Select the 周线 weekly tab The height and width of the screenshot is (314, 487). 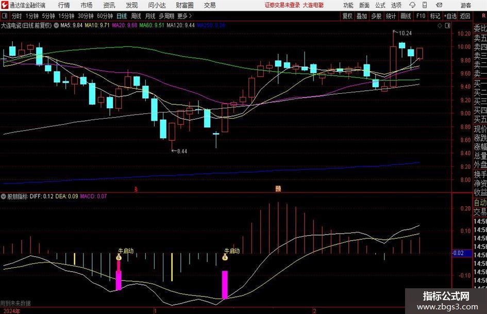(x=136, y=16)
